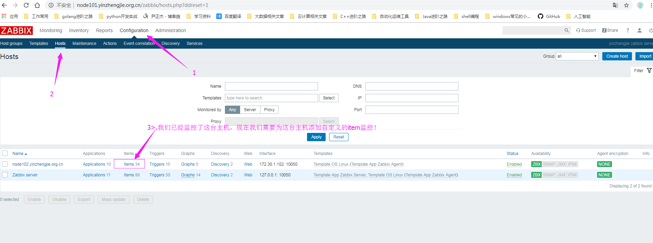Viewport: 653px width, 243px height.
Task: Sort hosts by Status column
Action: tap(513, 154)
